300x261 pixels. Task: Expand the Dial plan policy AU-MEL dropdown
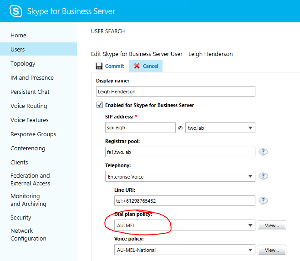pos(184,225)
